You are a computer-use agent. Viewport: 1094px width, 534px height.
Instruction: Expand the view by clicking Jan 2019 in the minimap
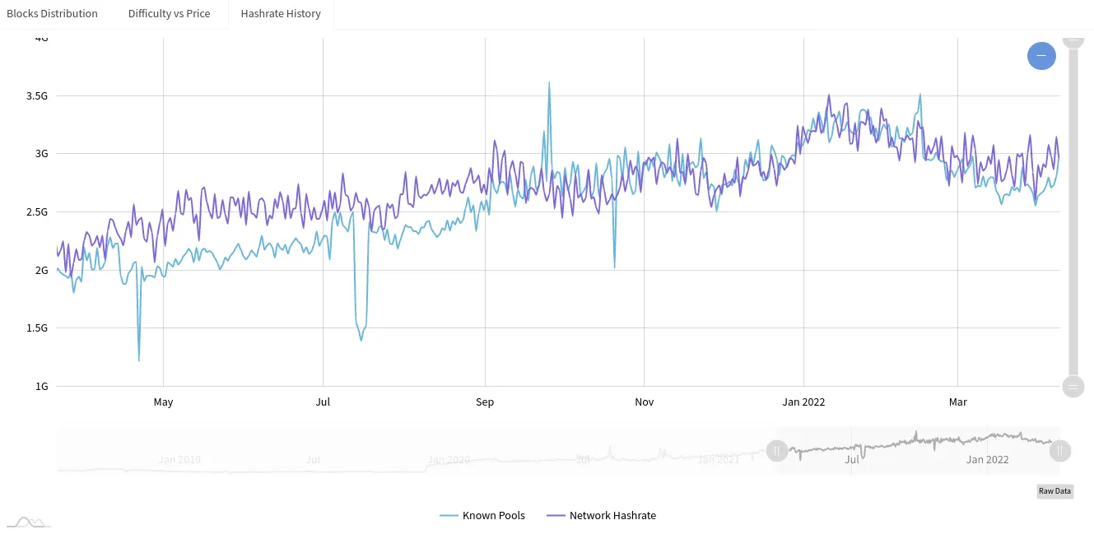[x=179, y=459]
